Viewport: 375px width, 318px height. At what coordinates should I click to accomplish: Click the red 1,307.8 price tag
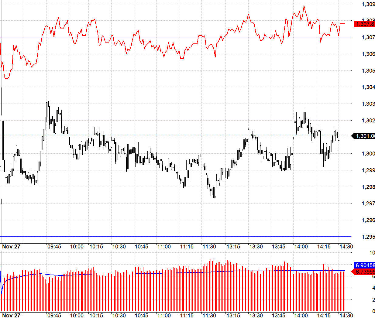point(364,24)
